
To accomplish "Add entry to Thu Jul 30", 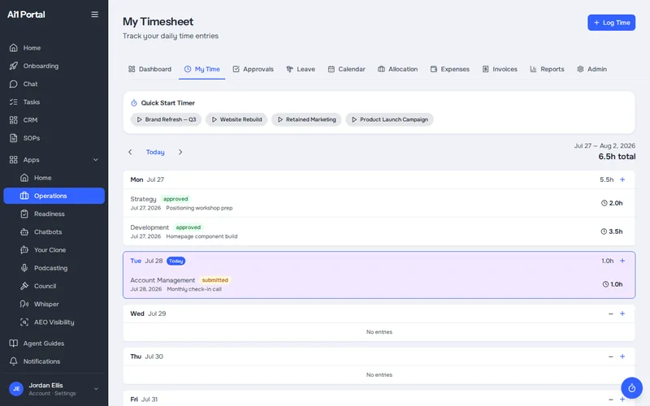I will pos(622,356).
